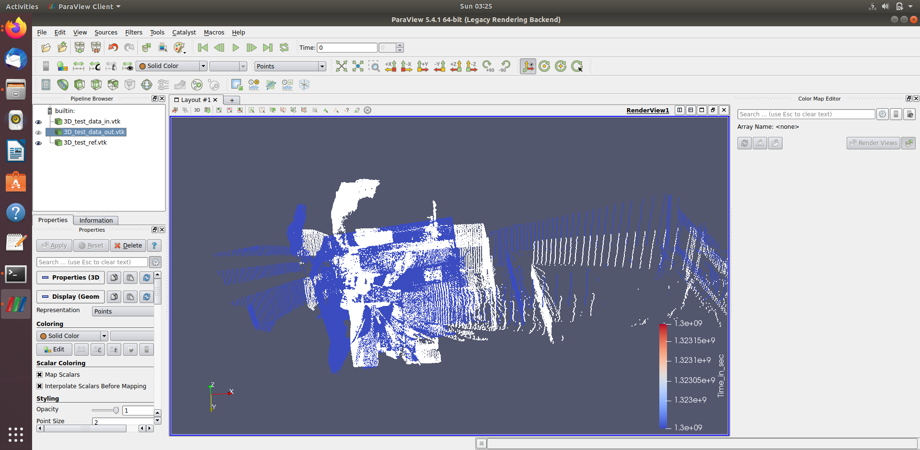Click the Time input field
920x450 pixels.
(x=347, y=47)
